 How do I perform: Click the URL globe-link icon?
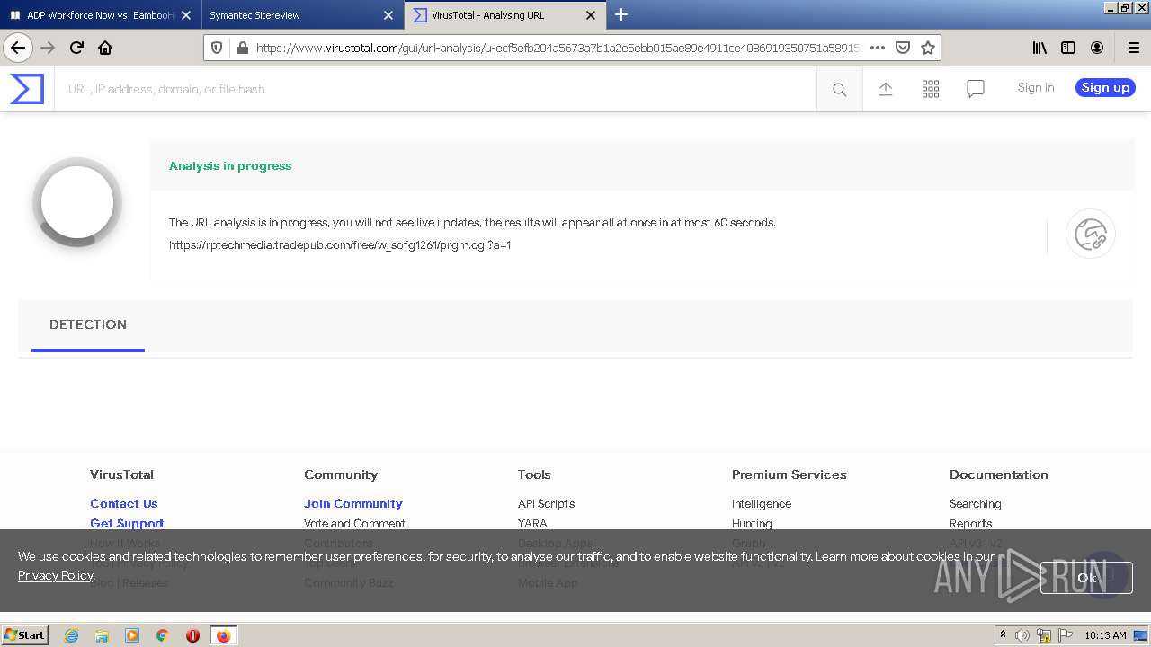click(1091, 235)
